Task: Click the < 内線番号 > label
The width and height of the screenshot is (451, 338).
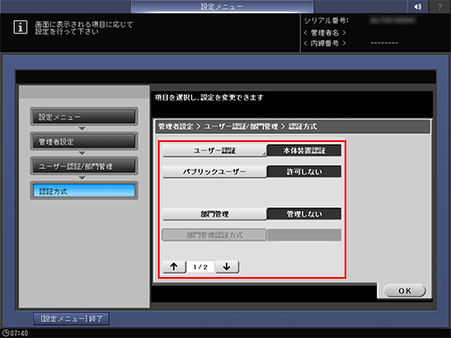Action: (x=325, y=44)
